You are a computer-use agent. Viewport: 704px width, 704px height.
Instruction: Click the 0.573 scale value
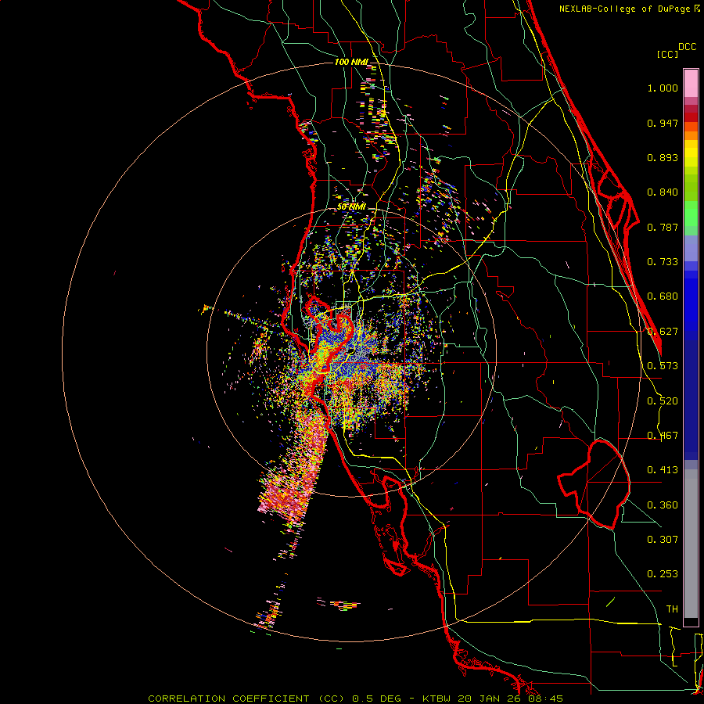tap(663, 366)
